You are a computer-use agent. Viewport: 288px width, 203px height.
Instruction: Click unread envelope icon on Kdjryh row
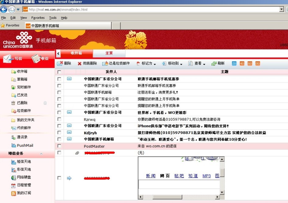(x=69, y=132)
